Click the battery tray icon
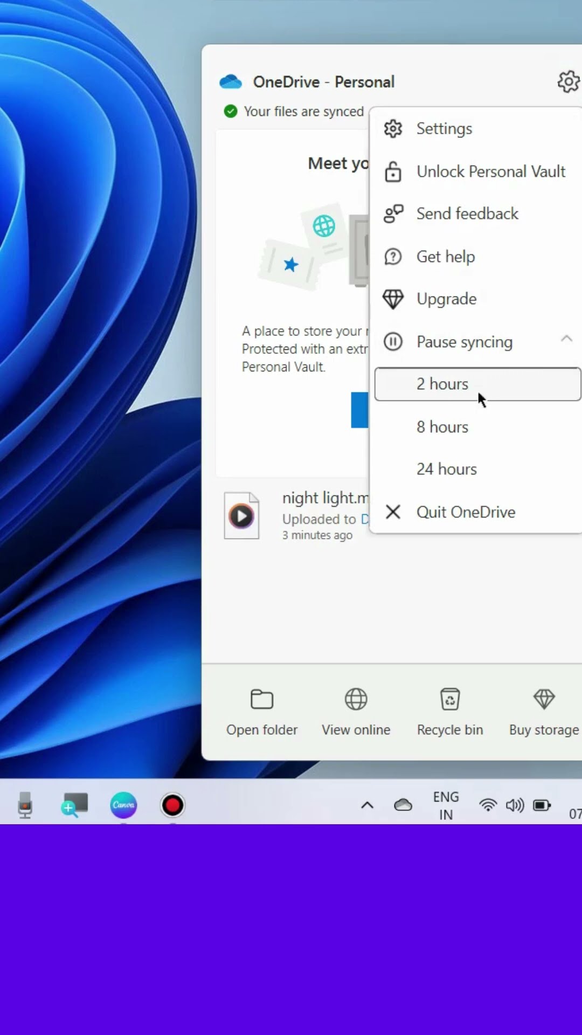 pos(542,805)
